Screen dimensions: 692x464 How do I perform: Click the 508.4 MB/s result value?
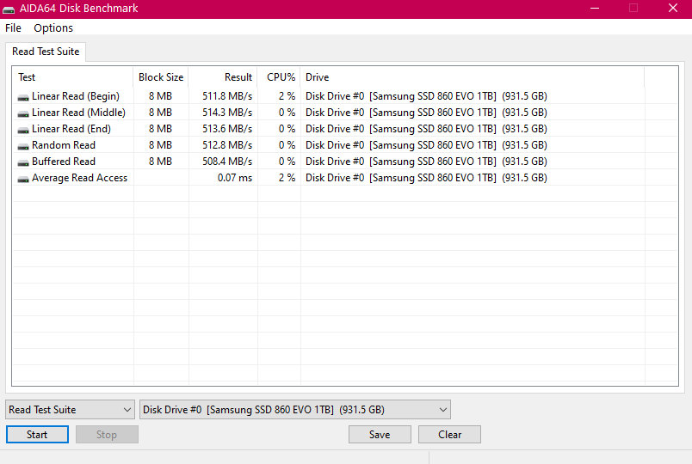[227, 162]
